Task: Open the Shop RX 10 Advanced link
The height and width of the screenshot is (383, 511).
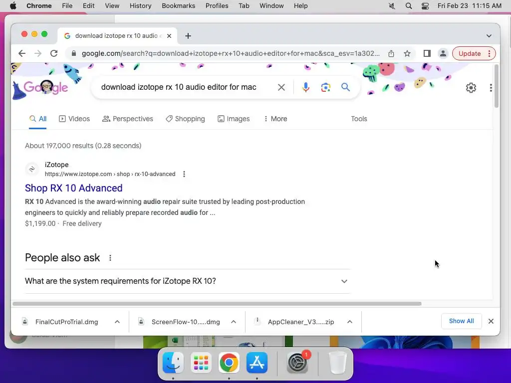Action: pos(74,188)
